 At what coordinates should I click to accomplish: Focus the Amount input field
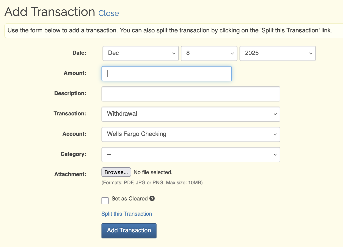click(167, 74)
